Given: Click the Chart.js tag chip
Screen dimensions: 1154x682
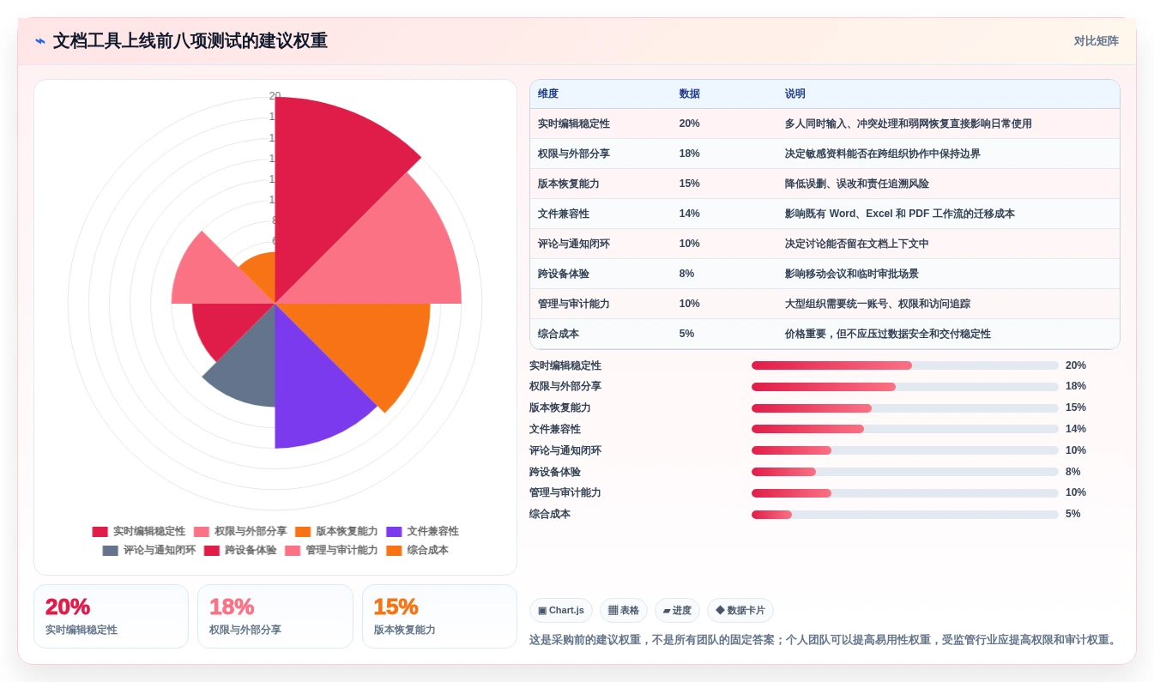Looking at the screenshot, I should [561, 611].
